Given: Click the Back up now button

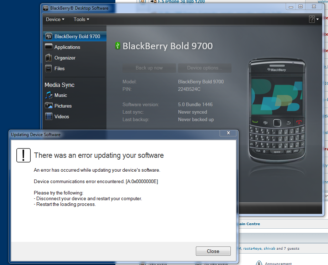Looking at the screenshot, I should click(149, 68).
